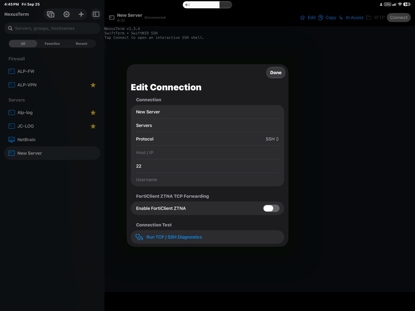Unfavorite JC-LOG using its star
Image resolution: width=415 pixels, height=311 pixels.
pos(93,126)
